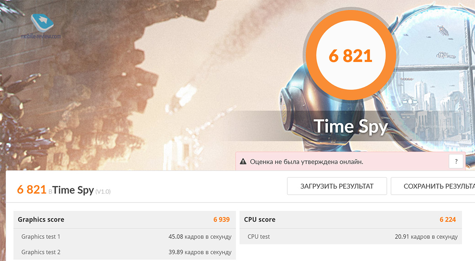This screenshot has width=475, height=261.
Task: Click the 6 939 graphics score value
Action: (221, 220)
